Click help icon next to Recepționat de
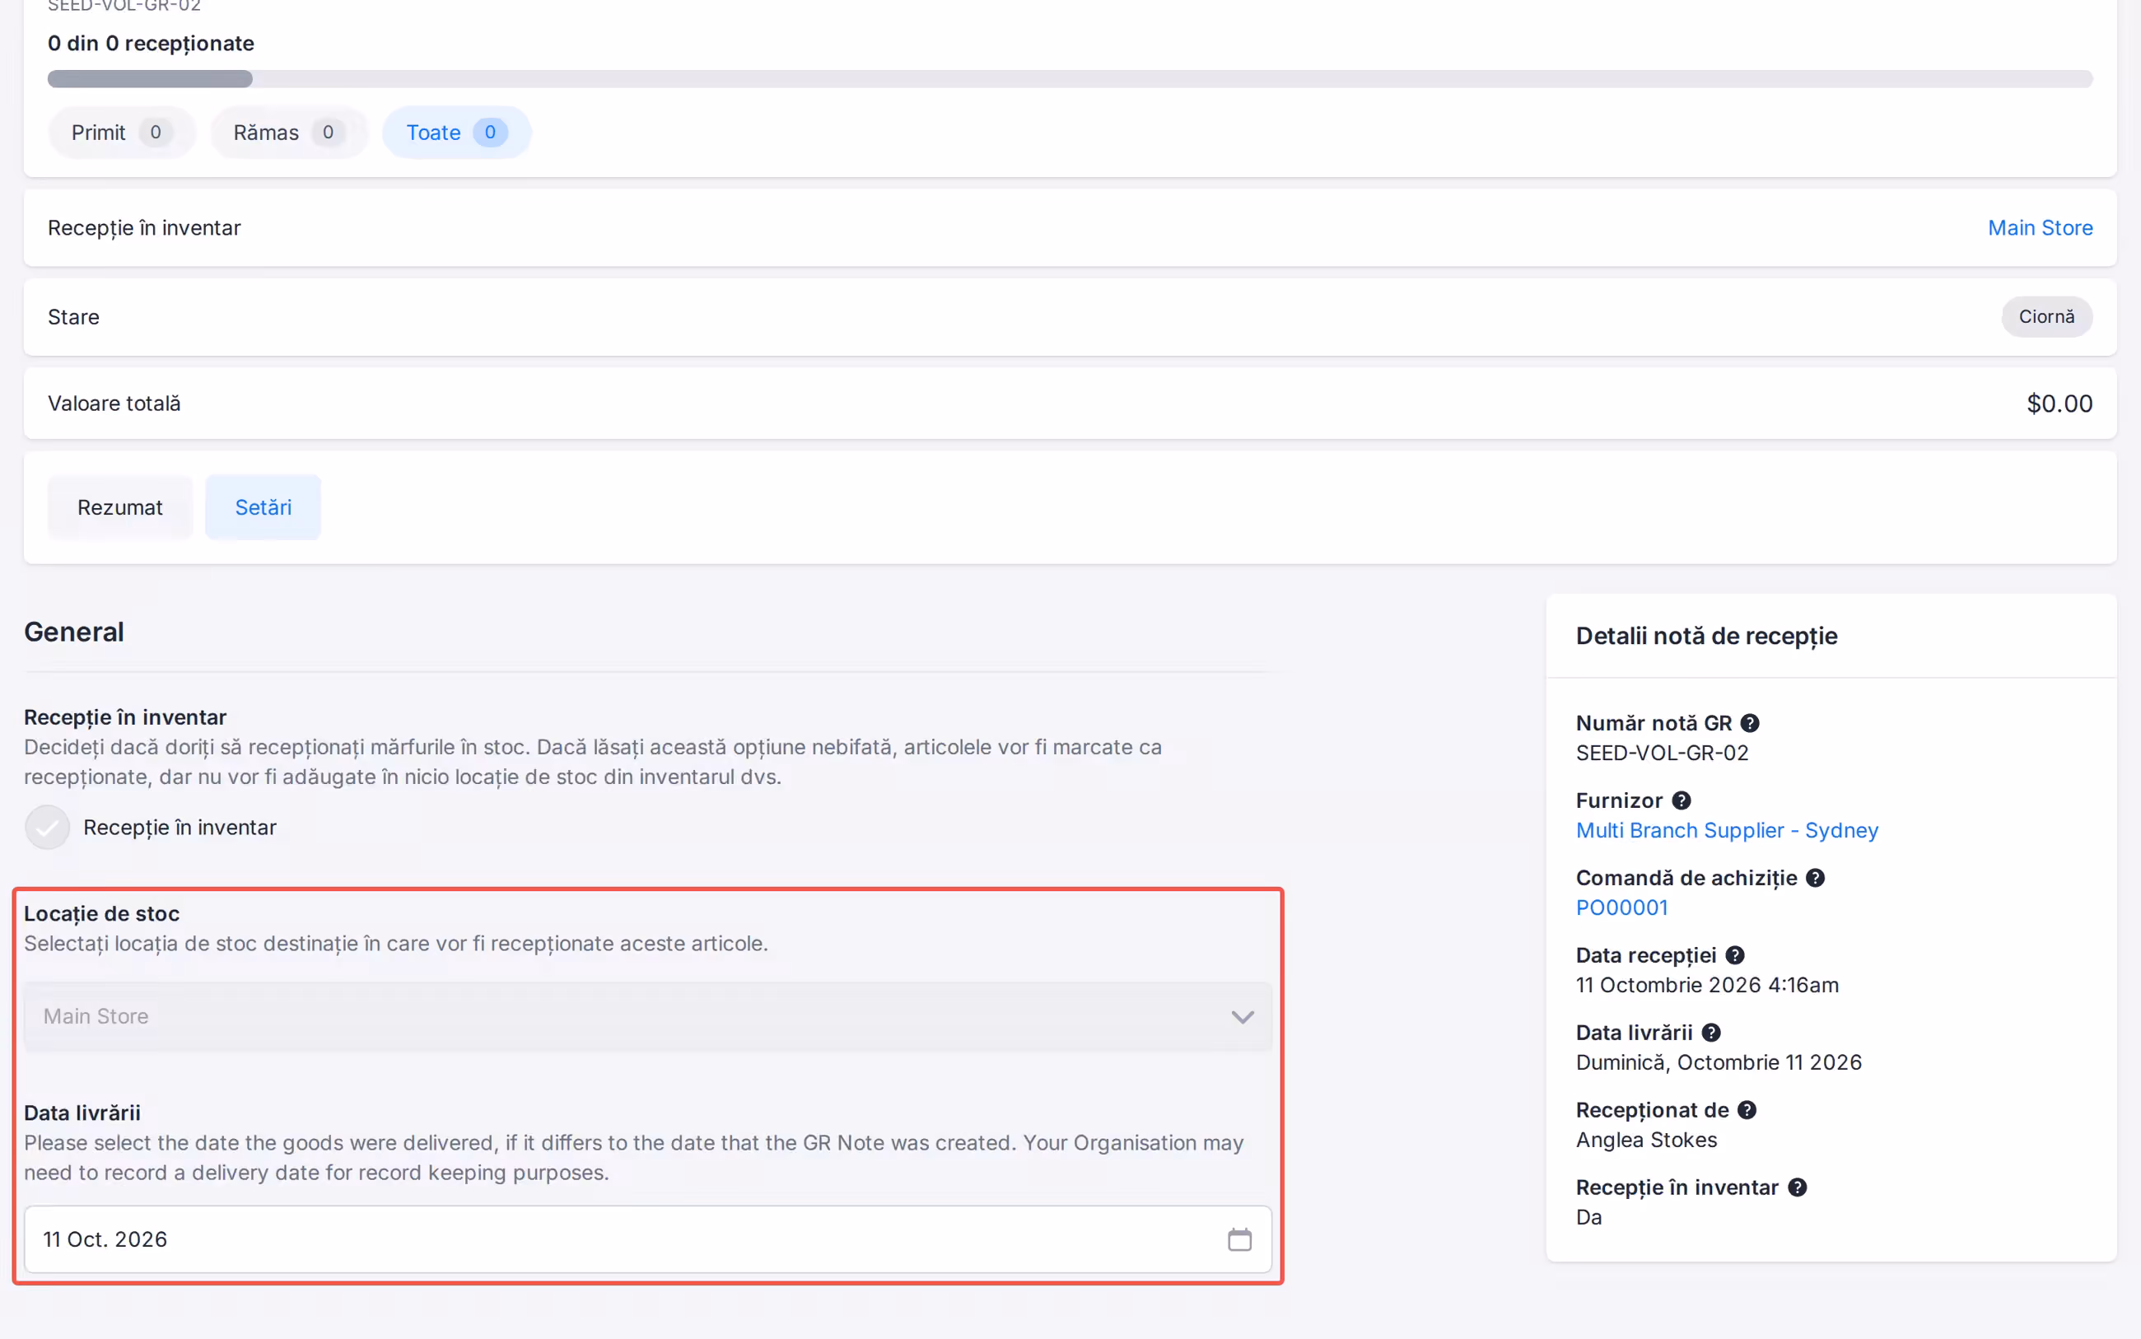 click(x=1746, y=1111)
